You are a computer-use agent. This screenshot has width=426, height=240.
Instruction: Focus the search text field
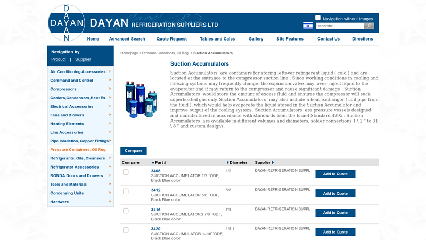point(339,26)
